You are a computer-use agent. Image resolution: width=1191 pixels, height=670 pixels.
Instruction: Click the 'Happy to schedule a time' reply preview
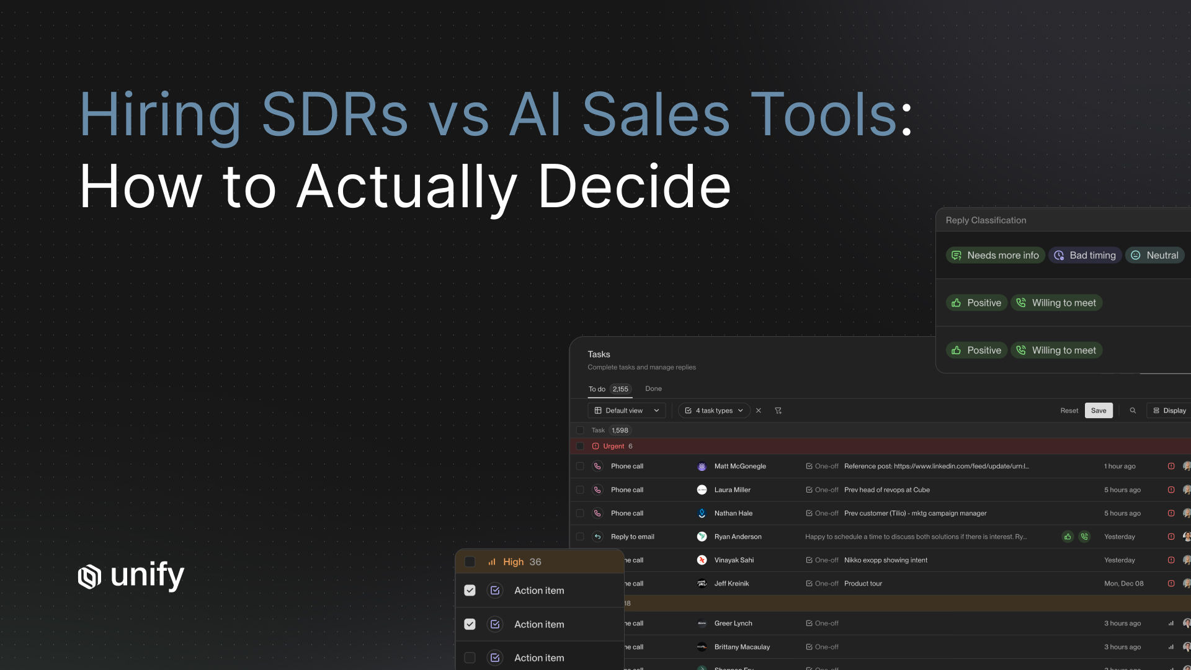[916, 537]
